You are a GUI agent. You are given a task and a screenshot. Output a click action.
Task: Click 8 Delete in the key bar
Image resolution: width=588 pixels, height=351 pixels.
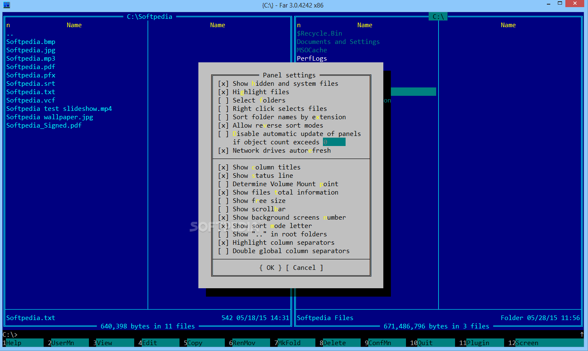tap(340, 343)
